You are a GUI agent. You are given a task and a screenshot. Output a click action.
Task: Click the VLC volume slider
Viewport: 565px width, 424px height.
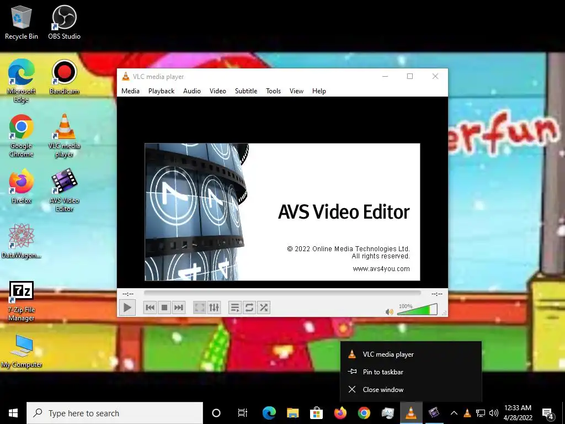417,309
